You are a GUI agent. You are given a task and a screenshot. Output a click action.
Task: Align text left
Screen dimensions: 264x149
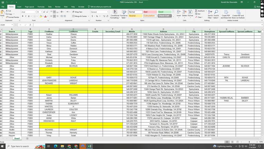pos(51,16)
